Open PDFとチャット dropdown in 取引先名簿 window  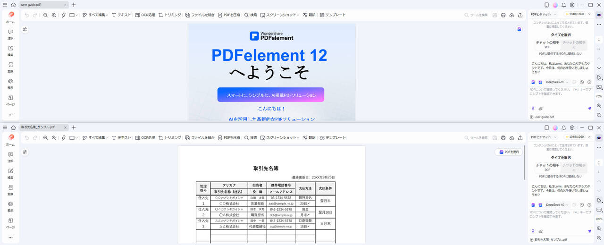pyautogui.click(x=544, y=137)
